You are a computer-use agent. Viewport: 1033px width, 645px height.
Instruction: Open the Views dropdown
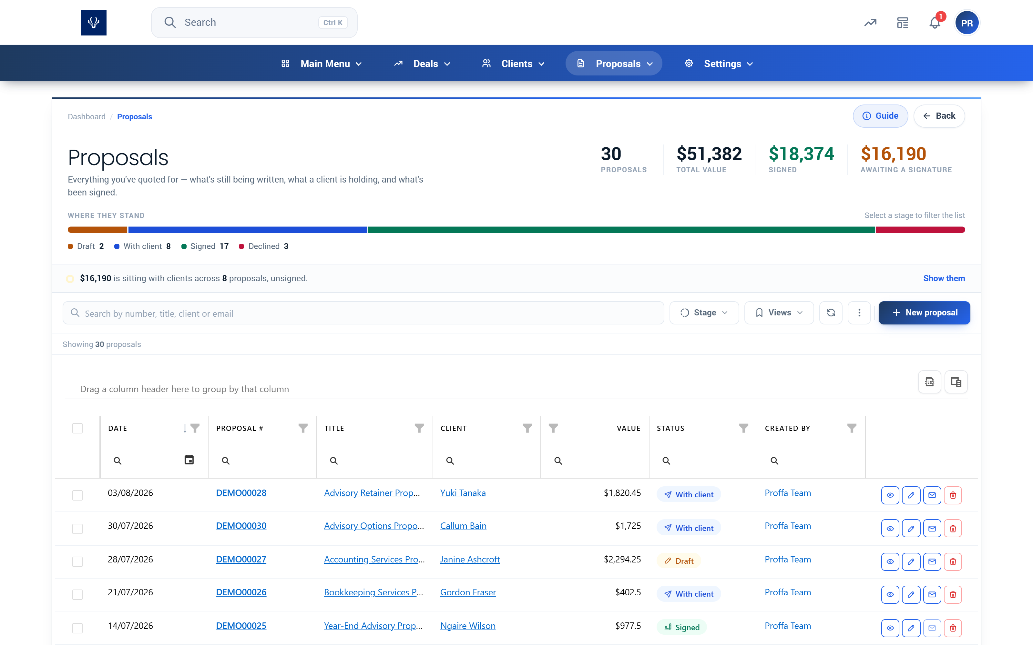coord(779,313)
